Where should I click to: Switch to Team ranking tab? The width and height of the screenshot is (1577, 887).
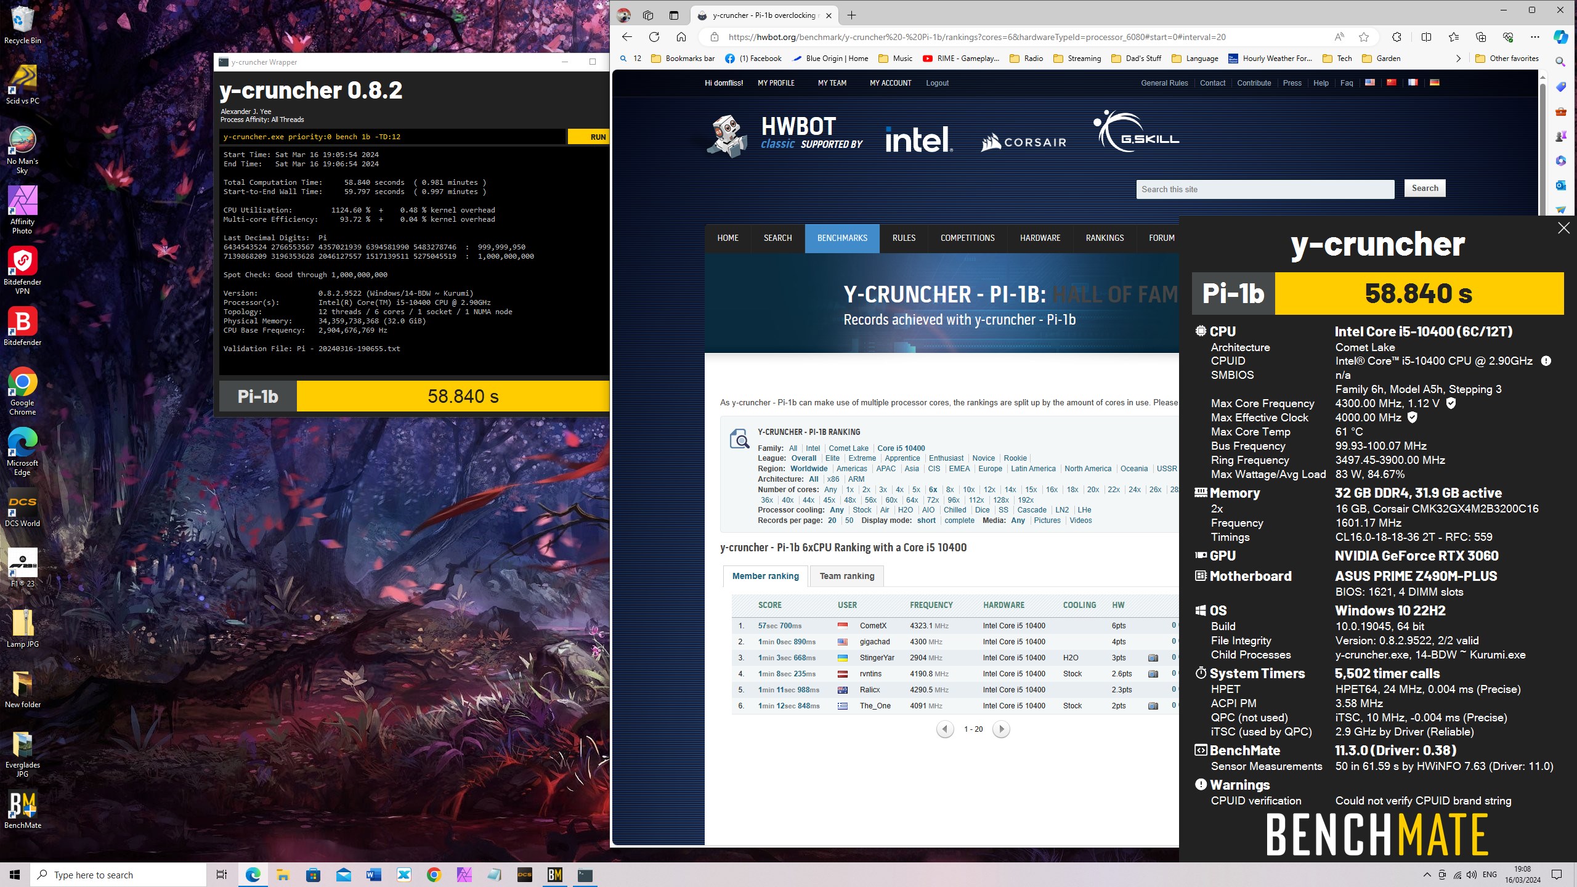click(x=847, y=576)
